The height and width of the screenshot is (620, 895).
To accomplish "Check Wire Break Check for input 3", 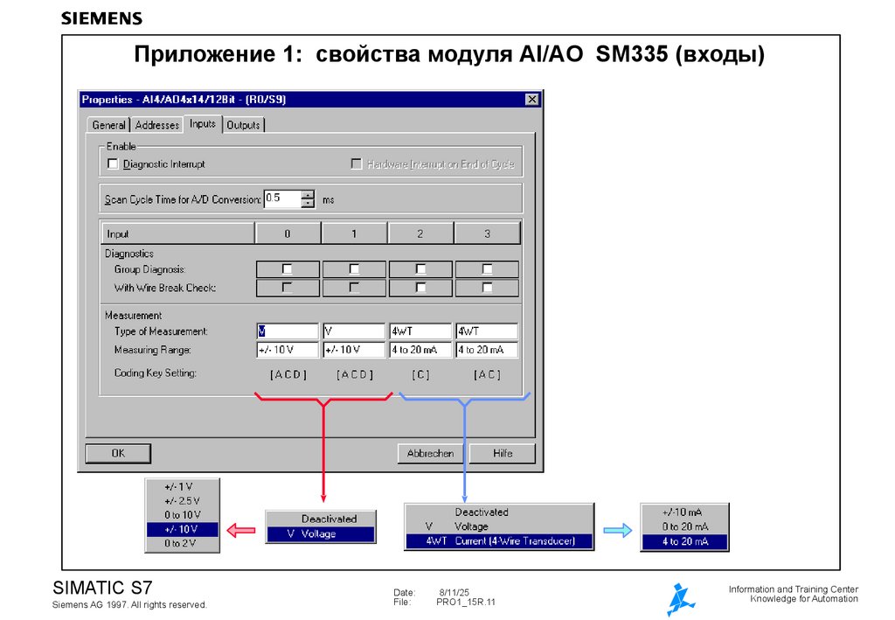I will (487, 287).
